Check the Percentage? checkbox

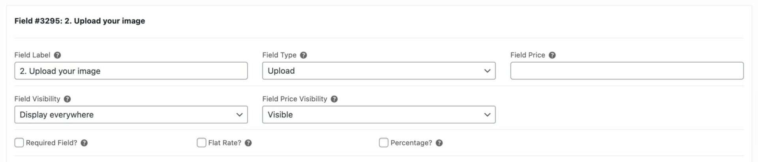pos(383,143)
